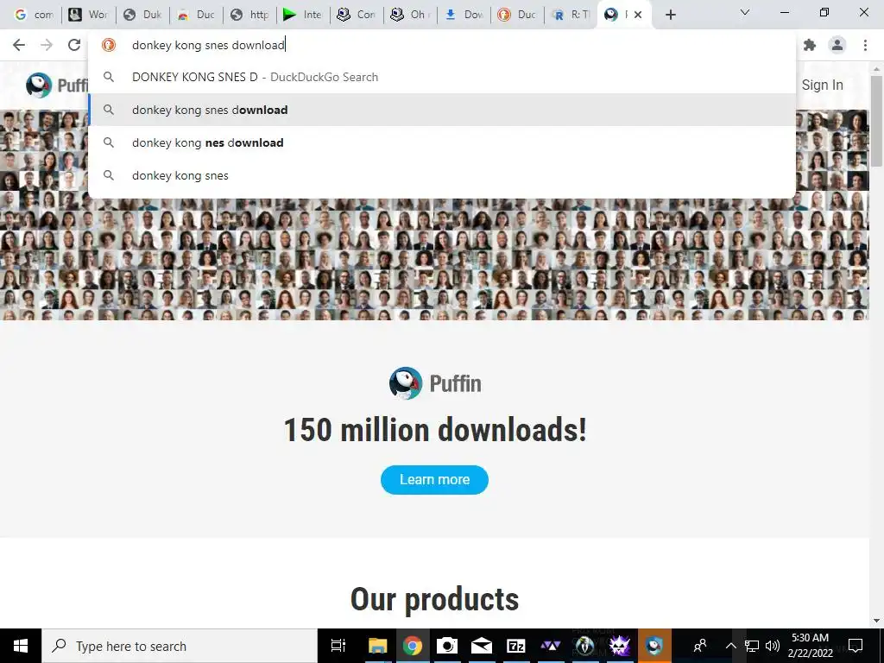884x663 pixels.
Task: Switch to the Google 'com' tab
Action: pos(35,15)
